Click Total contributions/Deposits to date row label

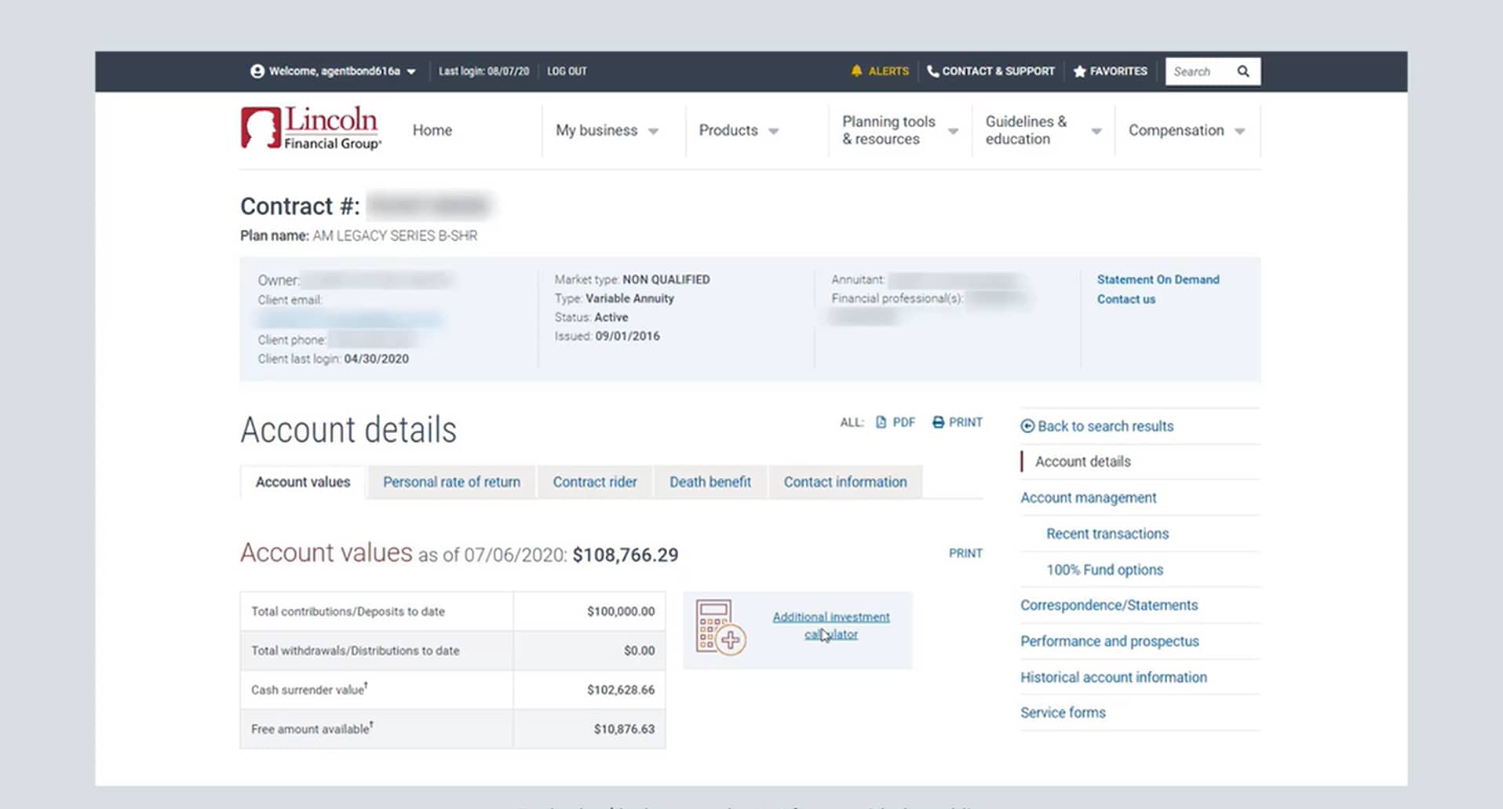click(348, 611)
